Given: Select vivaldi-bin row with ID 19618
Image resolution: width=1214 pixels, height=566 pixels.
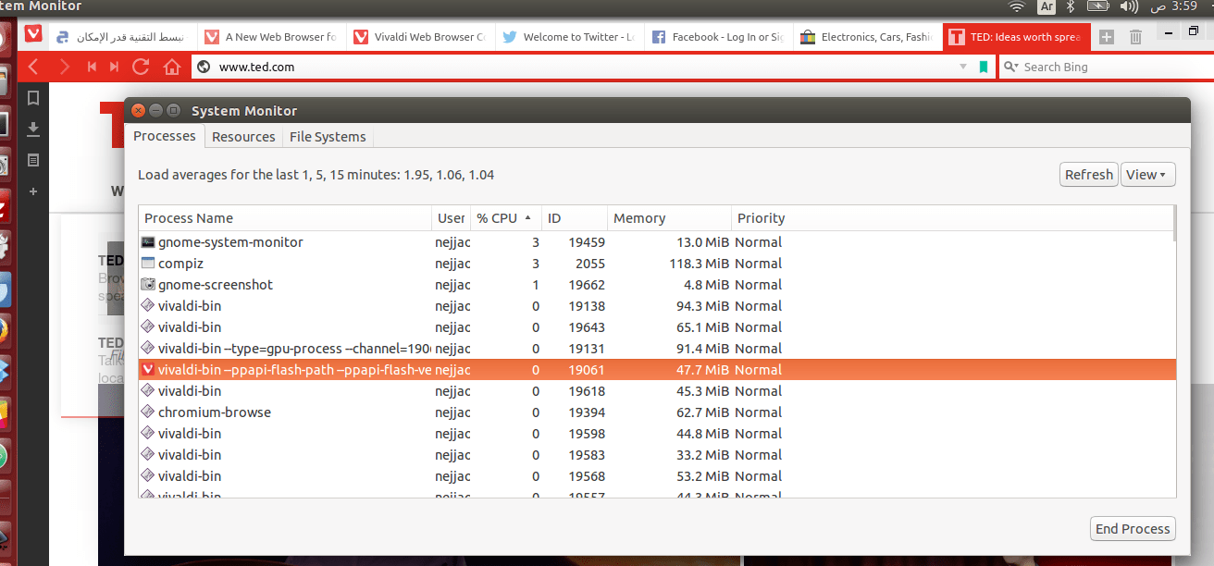Looking at the screenshot, I should (655, 391).
